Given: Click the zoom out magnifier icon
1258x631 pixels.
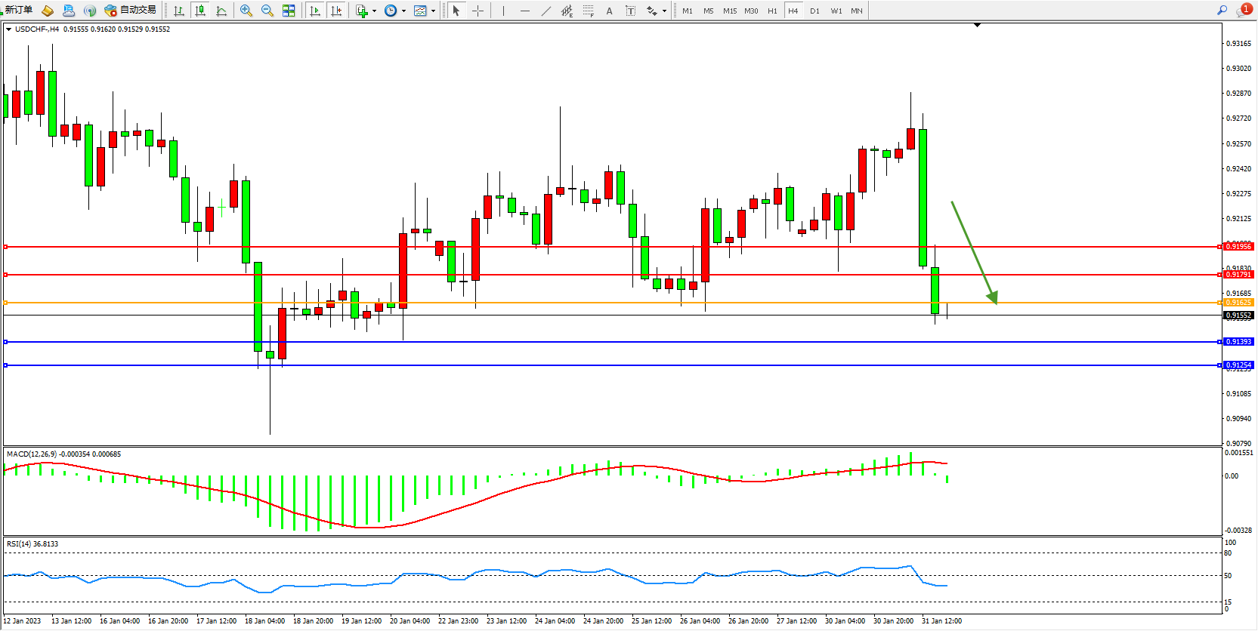Looking at the screenshot, I should tap(267, 11).
